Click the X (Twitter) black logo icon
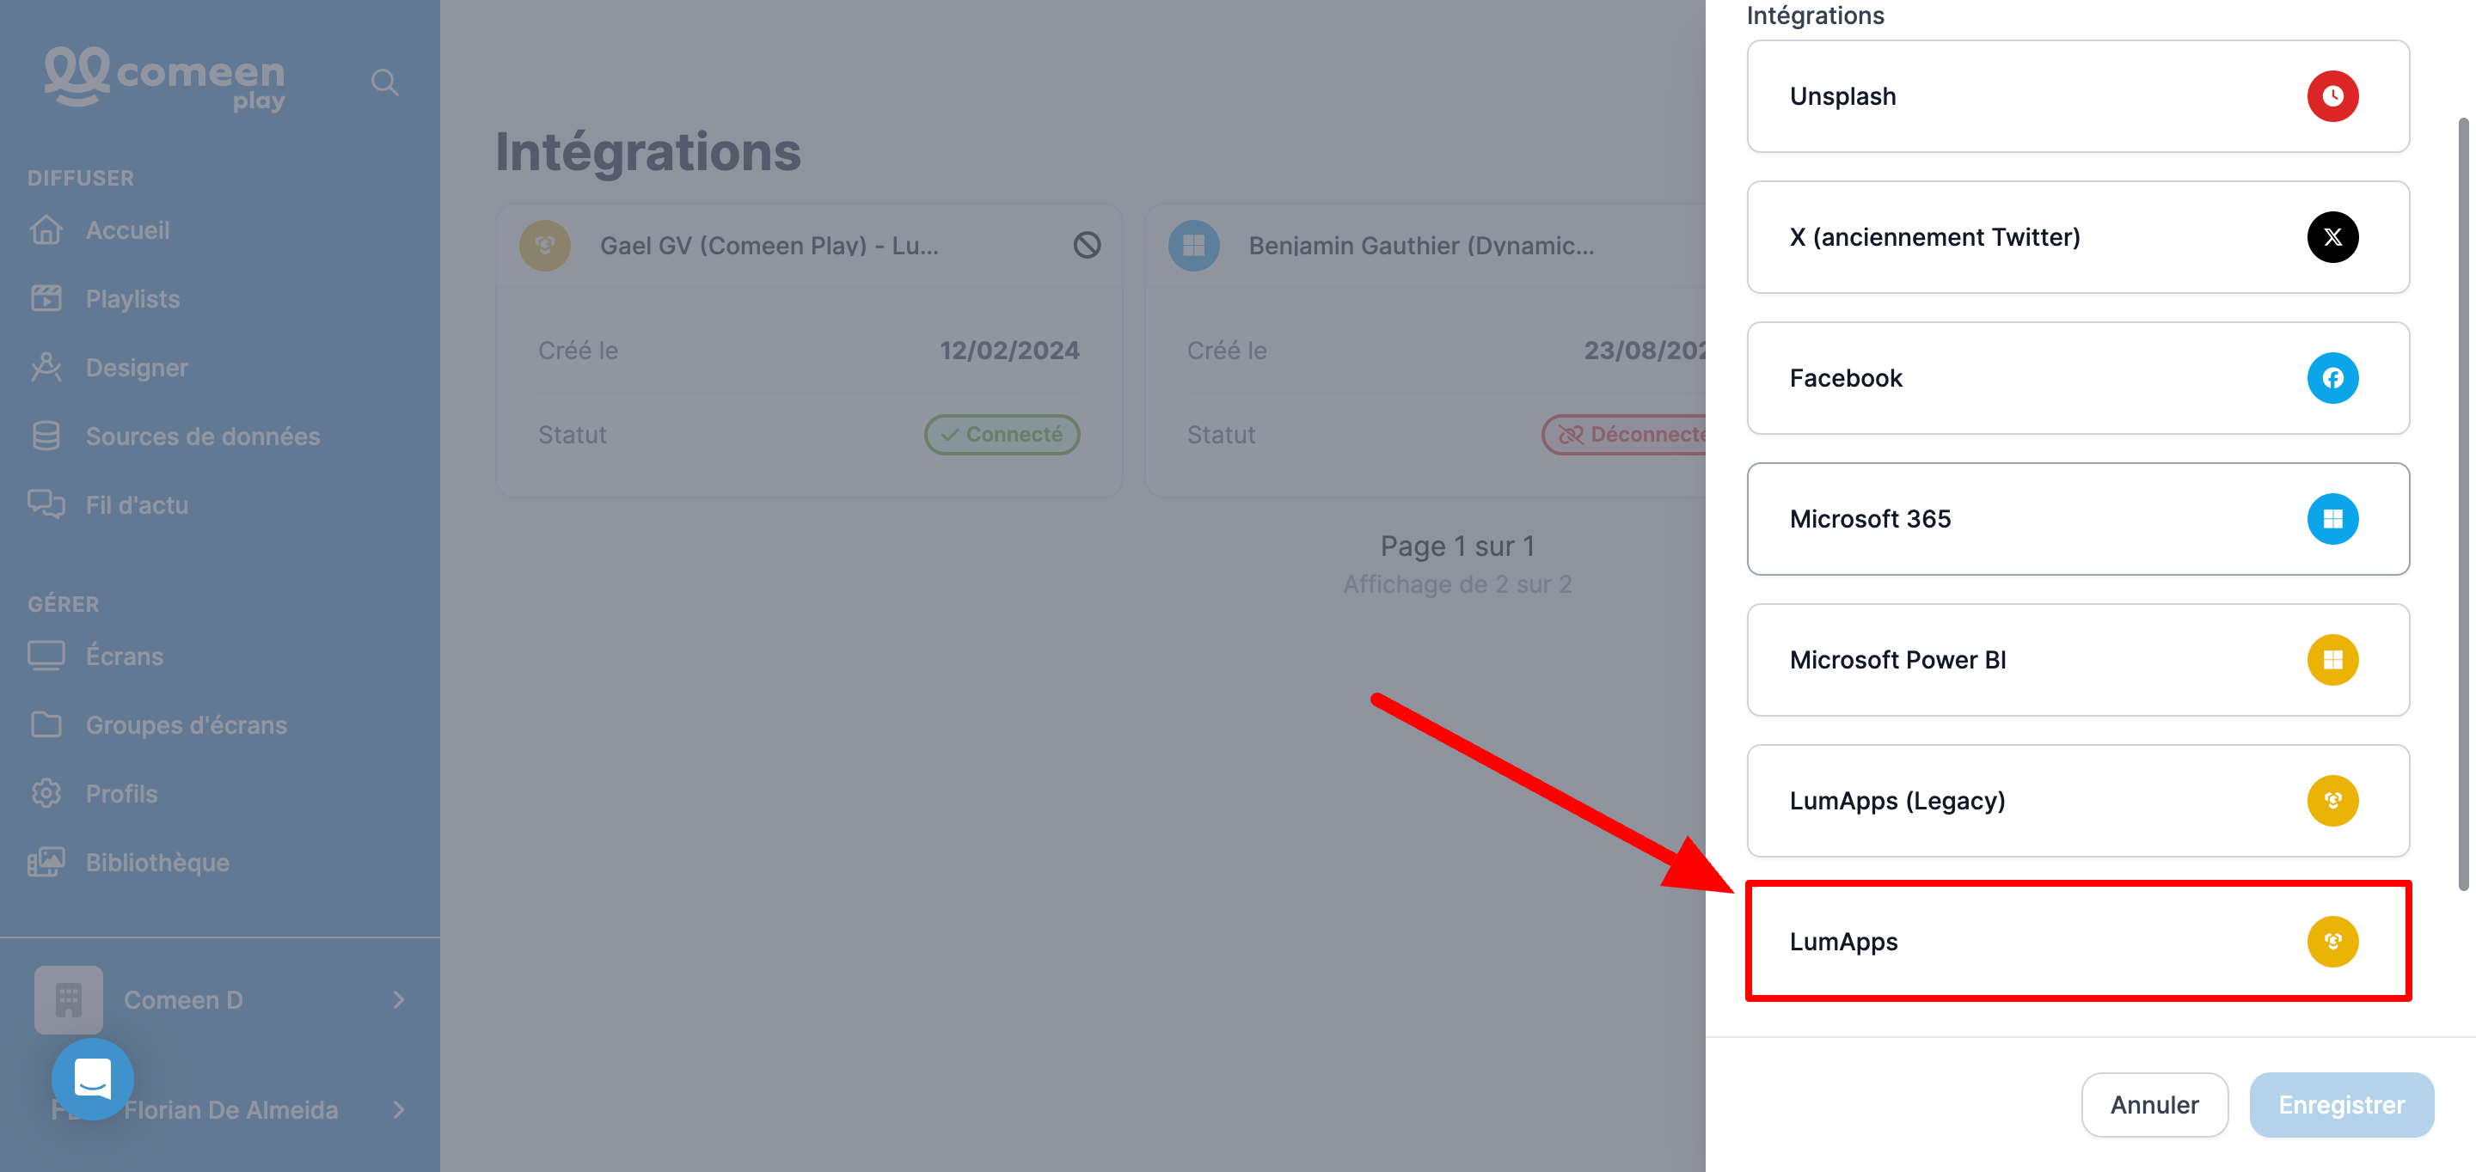This screenshot has width=2476, height=1172. (x=2332, y=237)
